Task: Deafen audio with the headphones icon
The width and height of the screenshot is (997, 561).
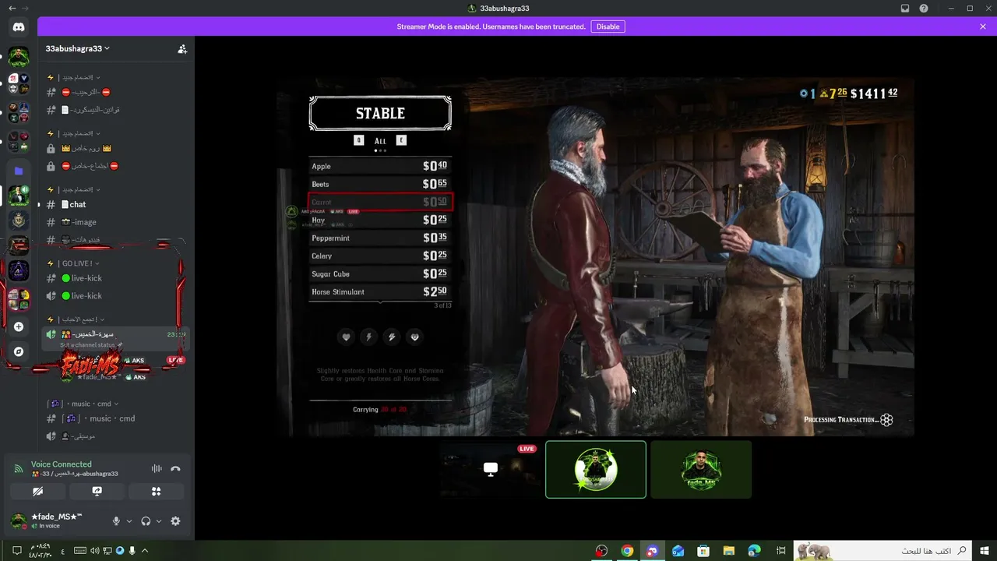Action: pyautogui.click(x=146, y=521)
